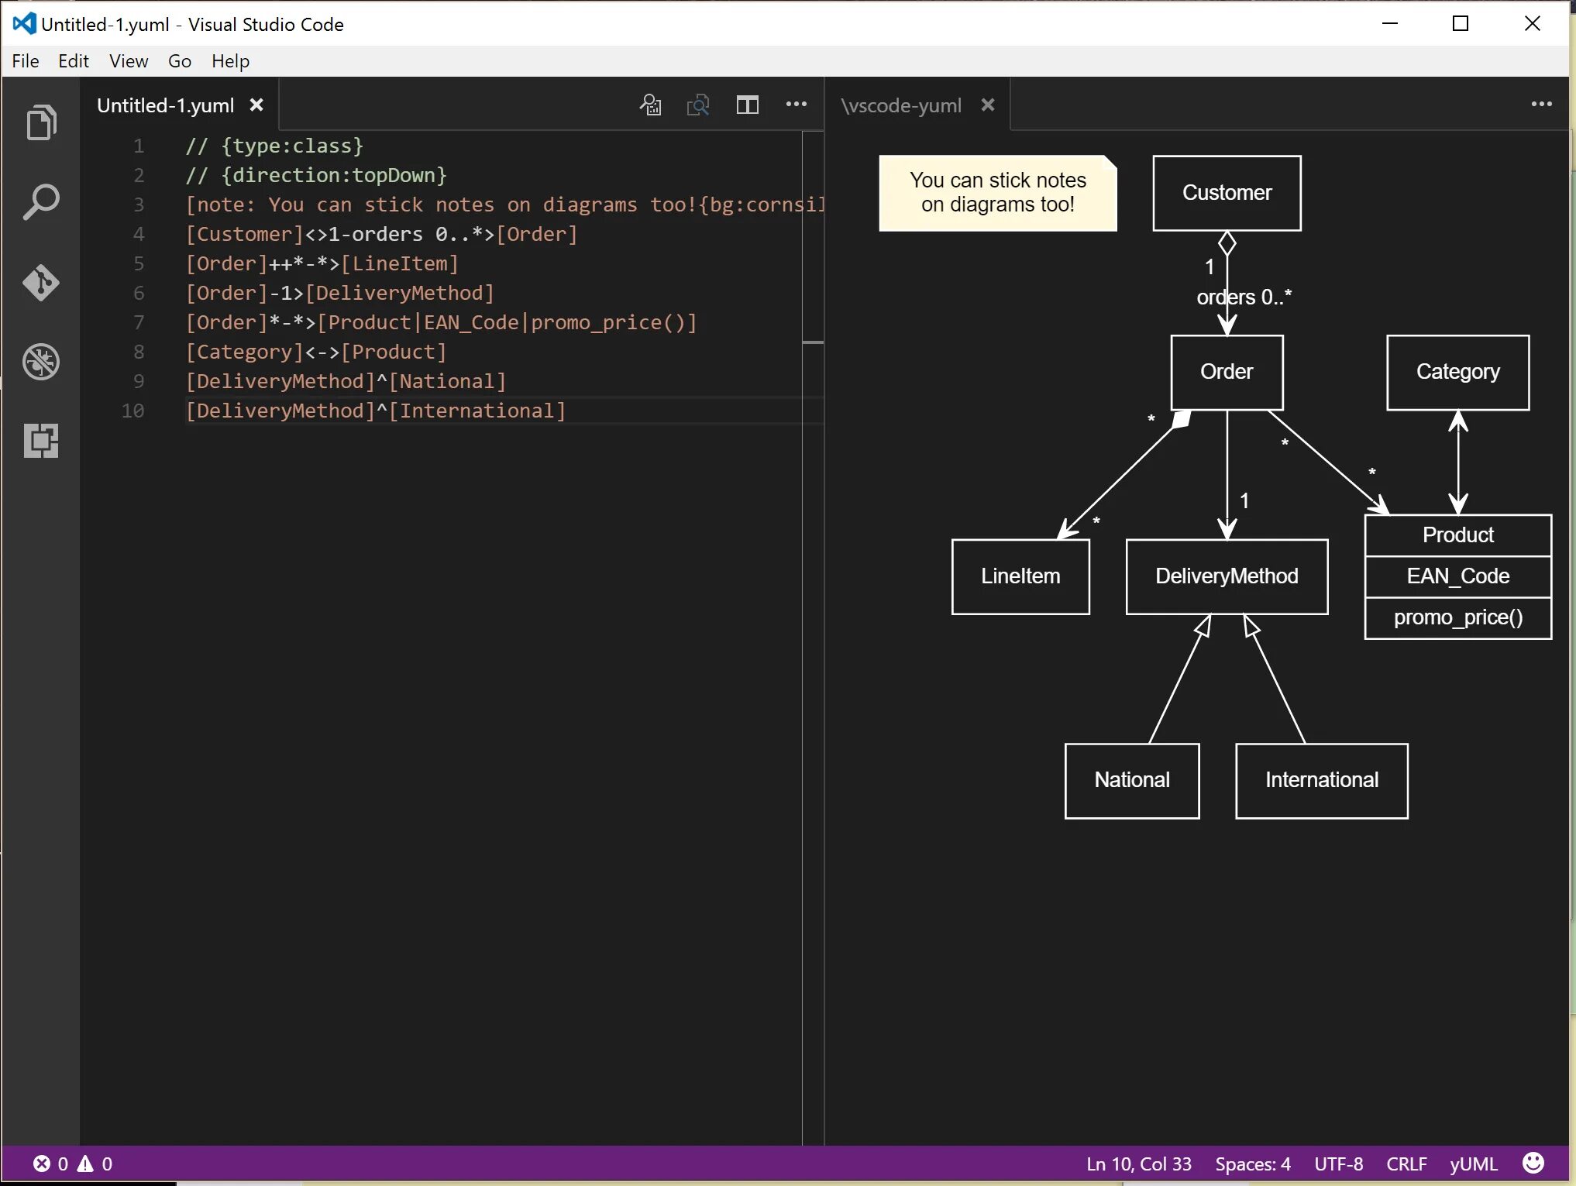Change language mode from yUML in status bar
This screenshot has height=1186, width=1576.
click(x=1473, y=1164)
